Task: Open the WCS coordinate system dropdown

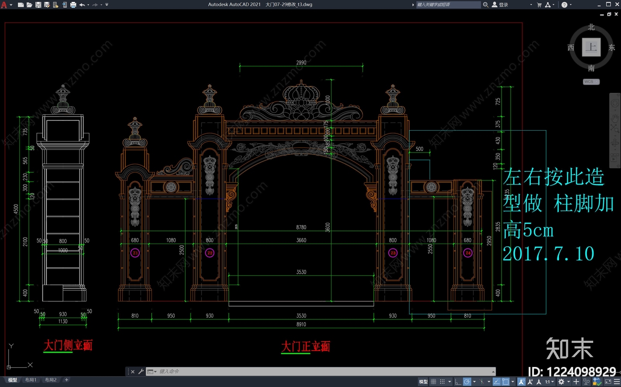Action: click(x=591, y=82)
